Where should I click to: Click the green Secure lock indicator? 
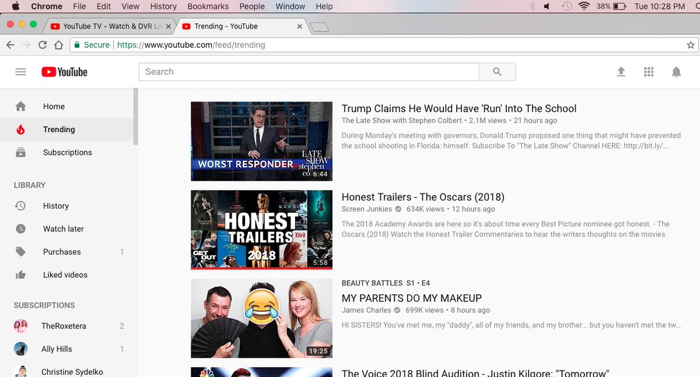91,45
